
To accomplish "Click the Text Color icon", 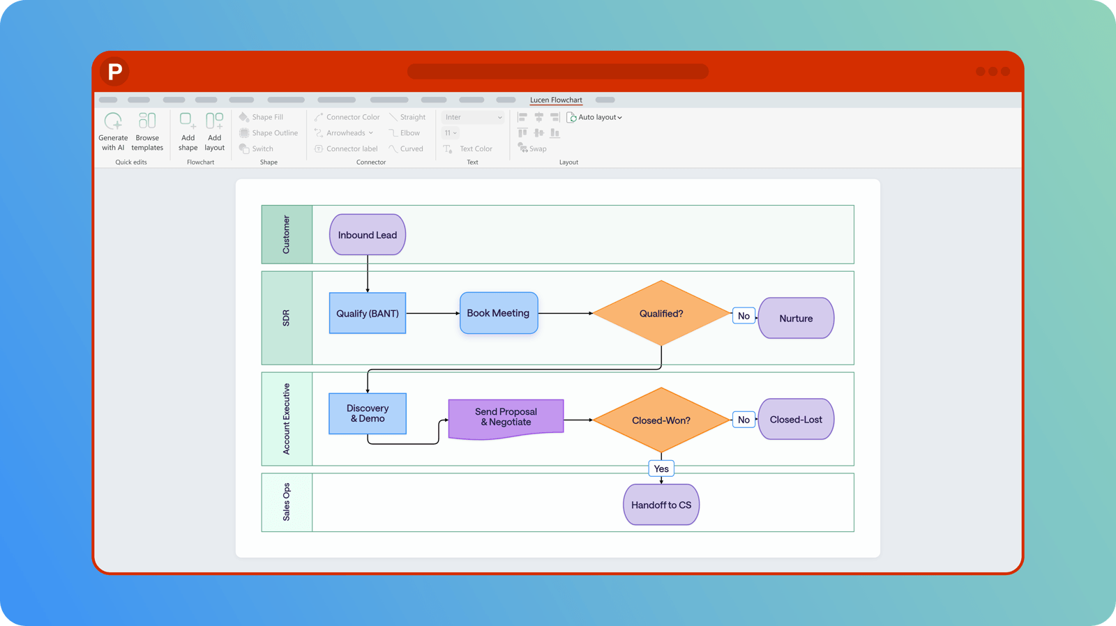I will [448, 148].
